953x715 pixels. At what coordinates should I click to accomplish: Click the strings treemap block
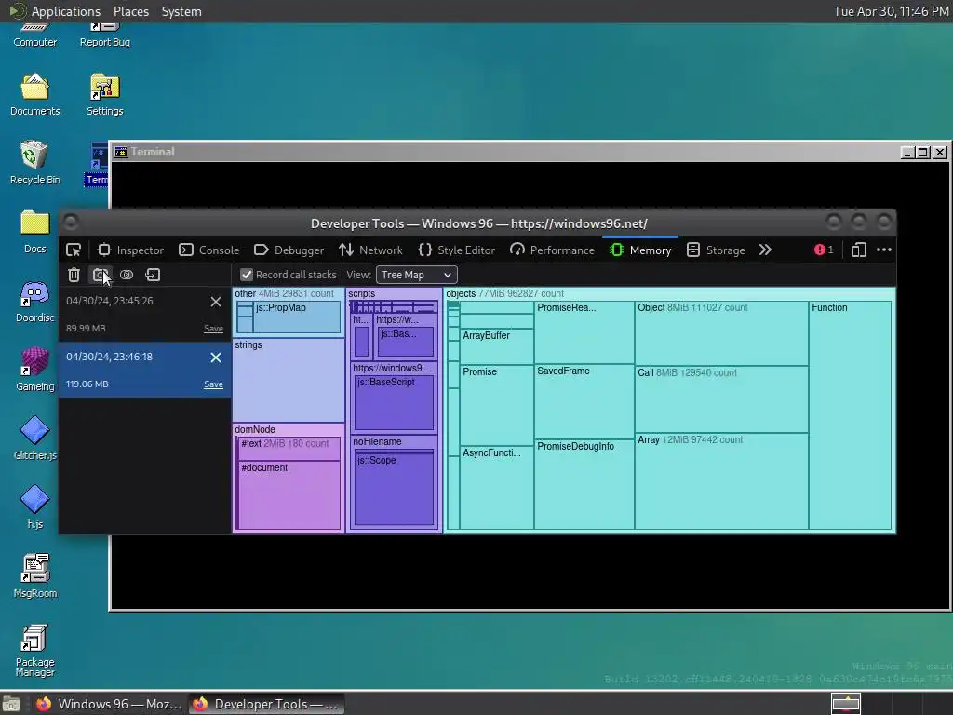[289, 380]
